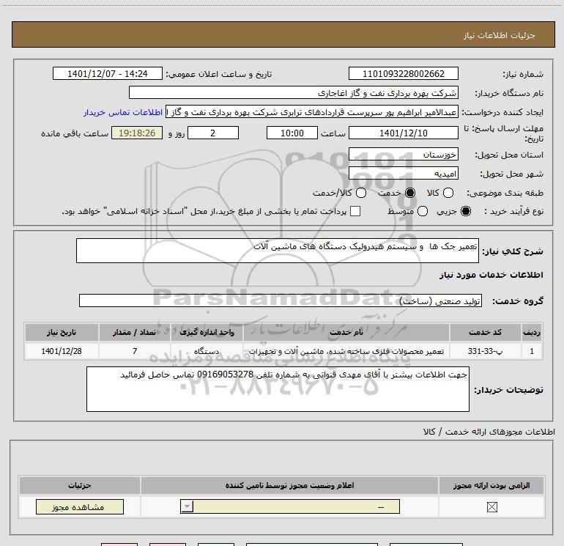Click the جزئیات column header in permits table

[80, 485]
